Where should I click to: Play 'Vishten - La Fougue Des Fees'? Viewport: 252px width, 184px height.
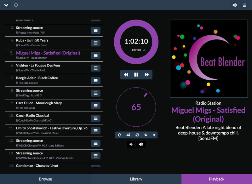[x=38, y=66]
